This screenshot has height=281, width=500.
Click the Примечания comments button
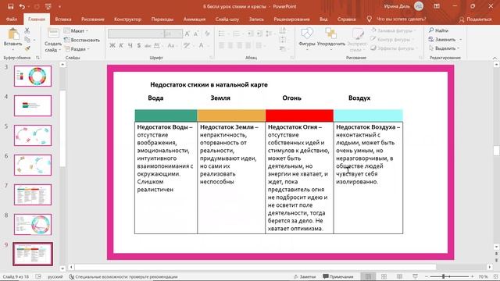(x=338, y=276)
